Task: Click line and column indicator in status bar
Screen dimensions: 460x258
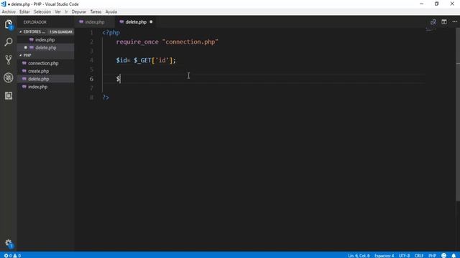Action: pos(359,256)
